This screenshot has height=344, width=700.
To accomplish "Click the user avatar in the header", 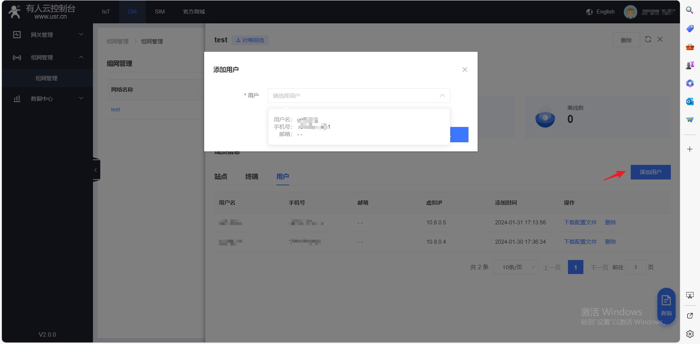I will [630, 12].
